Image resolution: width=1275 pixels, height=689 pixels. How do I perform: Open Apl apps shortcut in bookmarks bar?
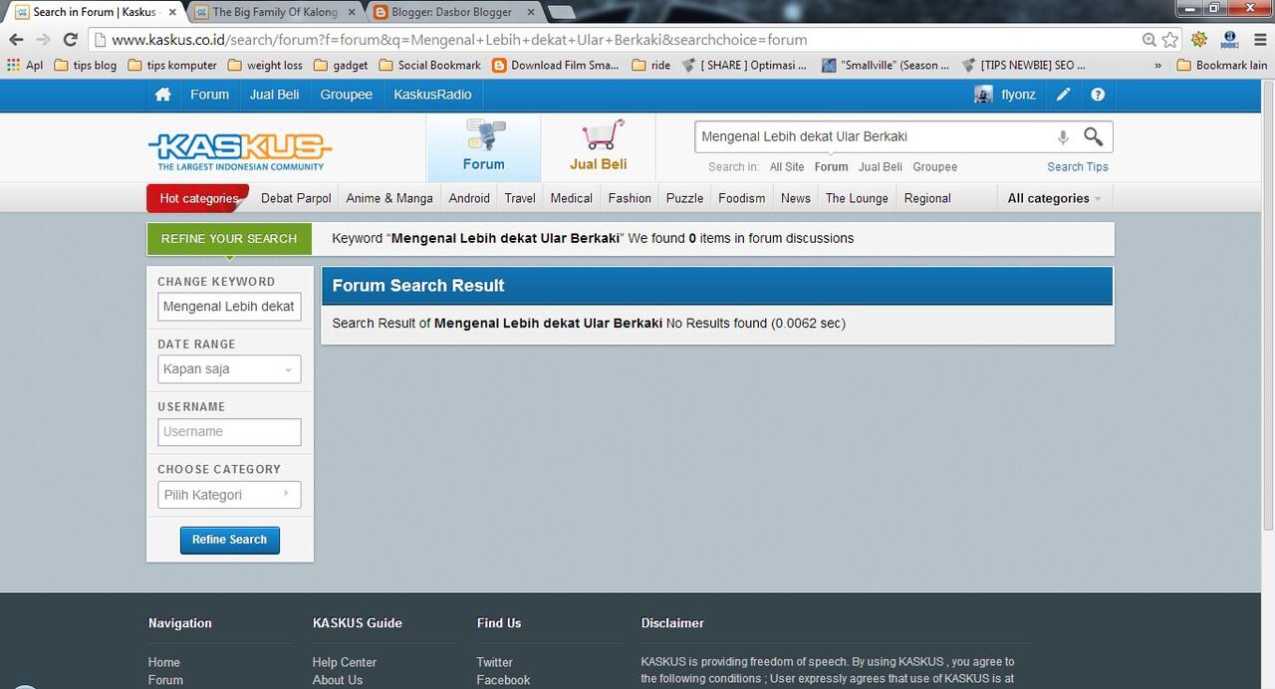[25, 65]
